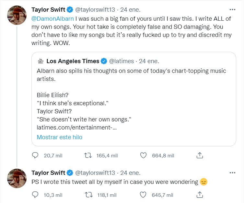
Task: Share the PS tweet via share icon
Action: click(200, 195)
